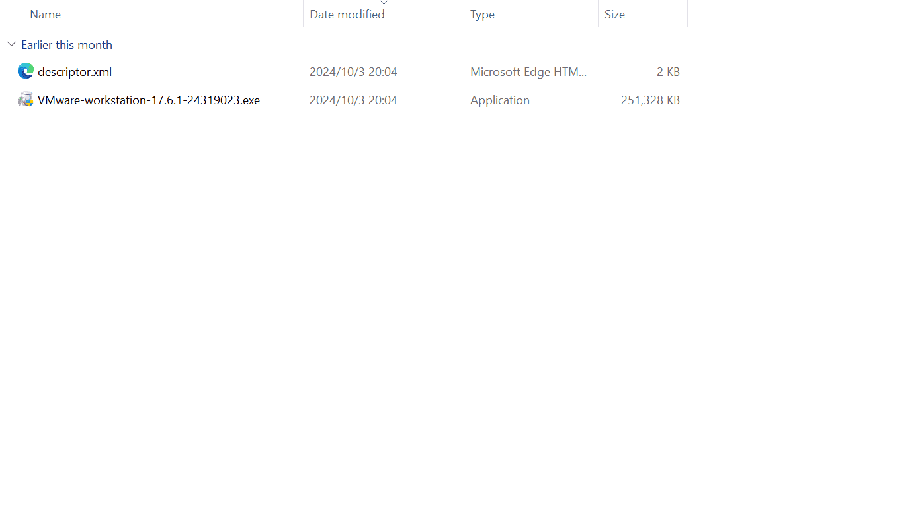Click the 'Microsoft Edge HTM...' type cell

pyautogui.click(x=528, y=71)
